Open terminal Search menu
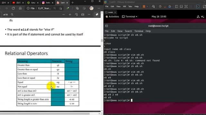This screenshot has width=206, height=115. point(128,31)
